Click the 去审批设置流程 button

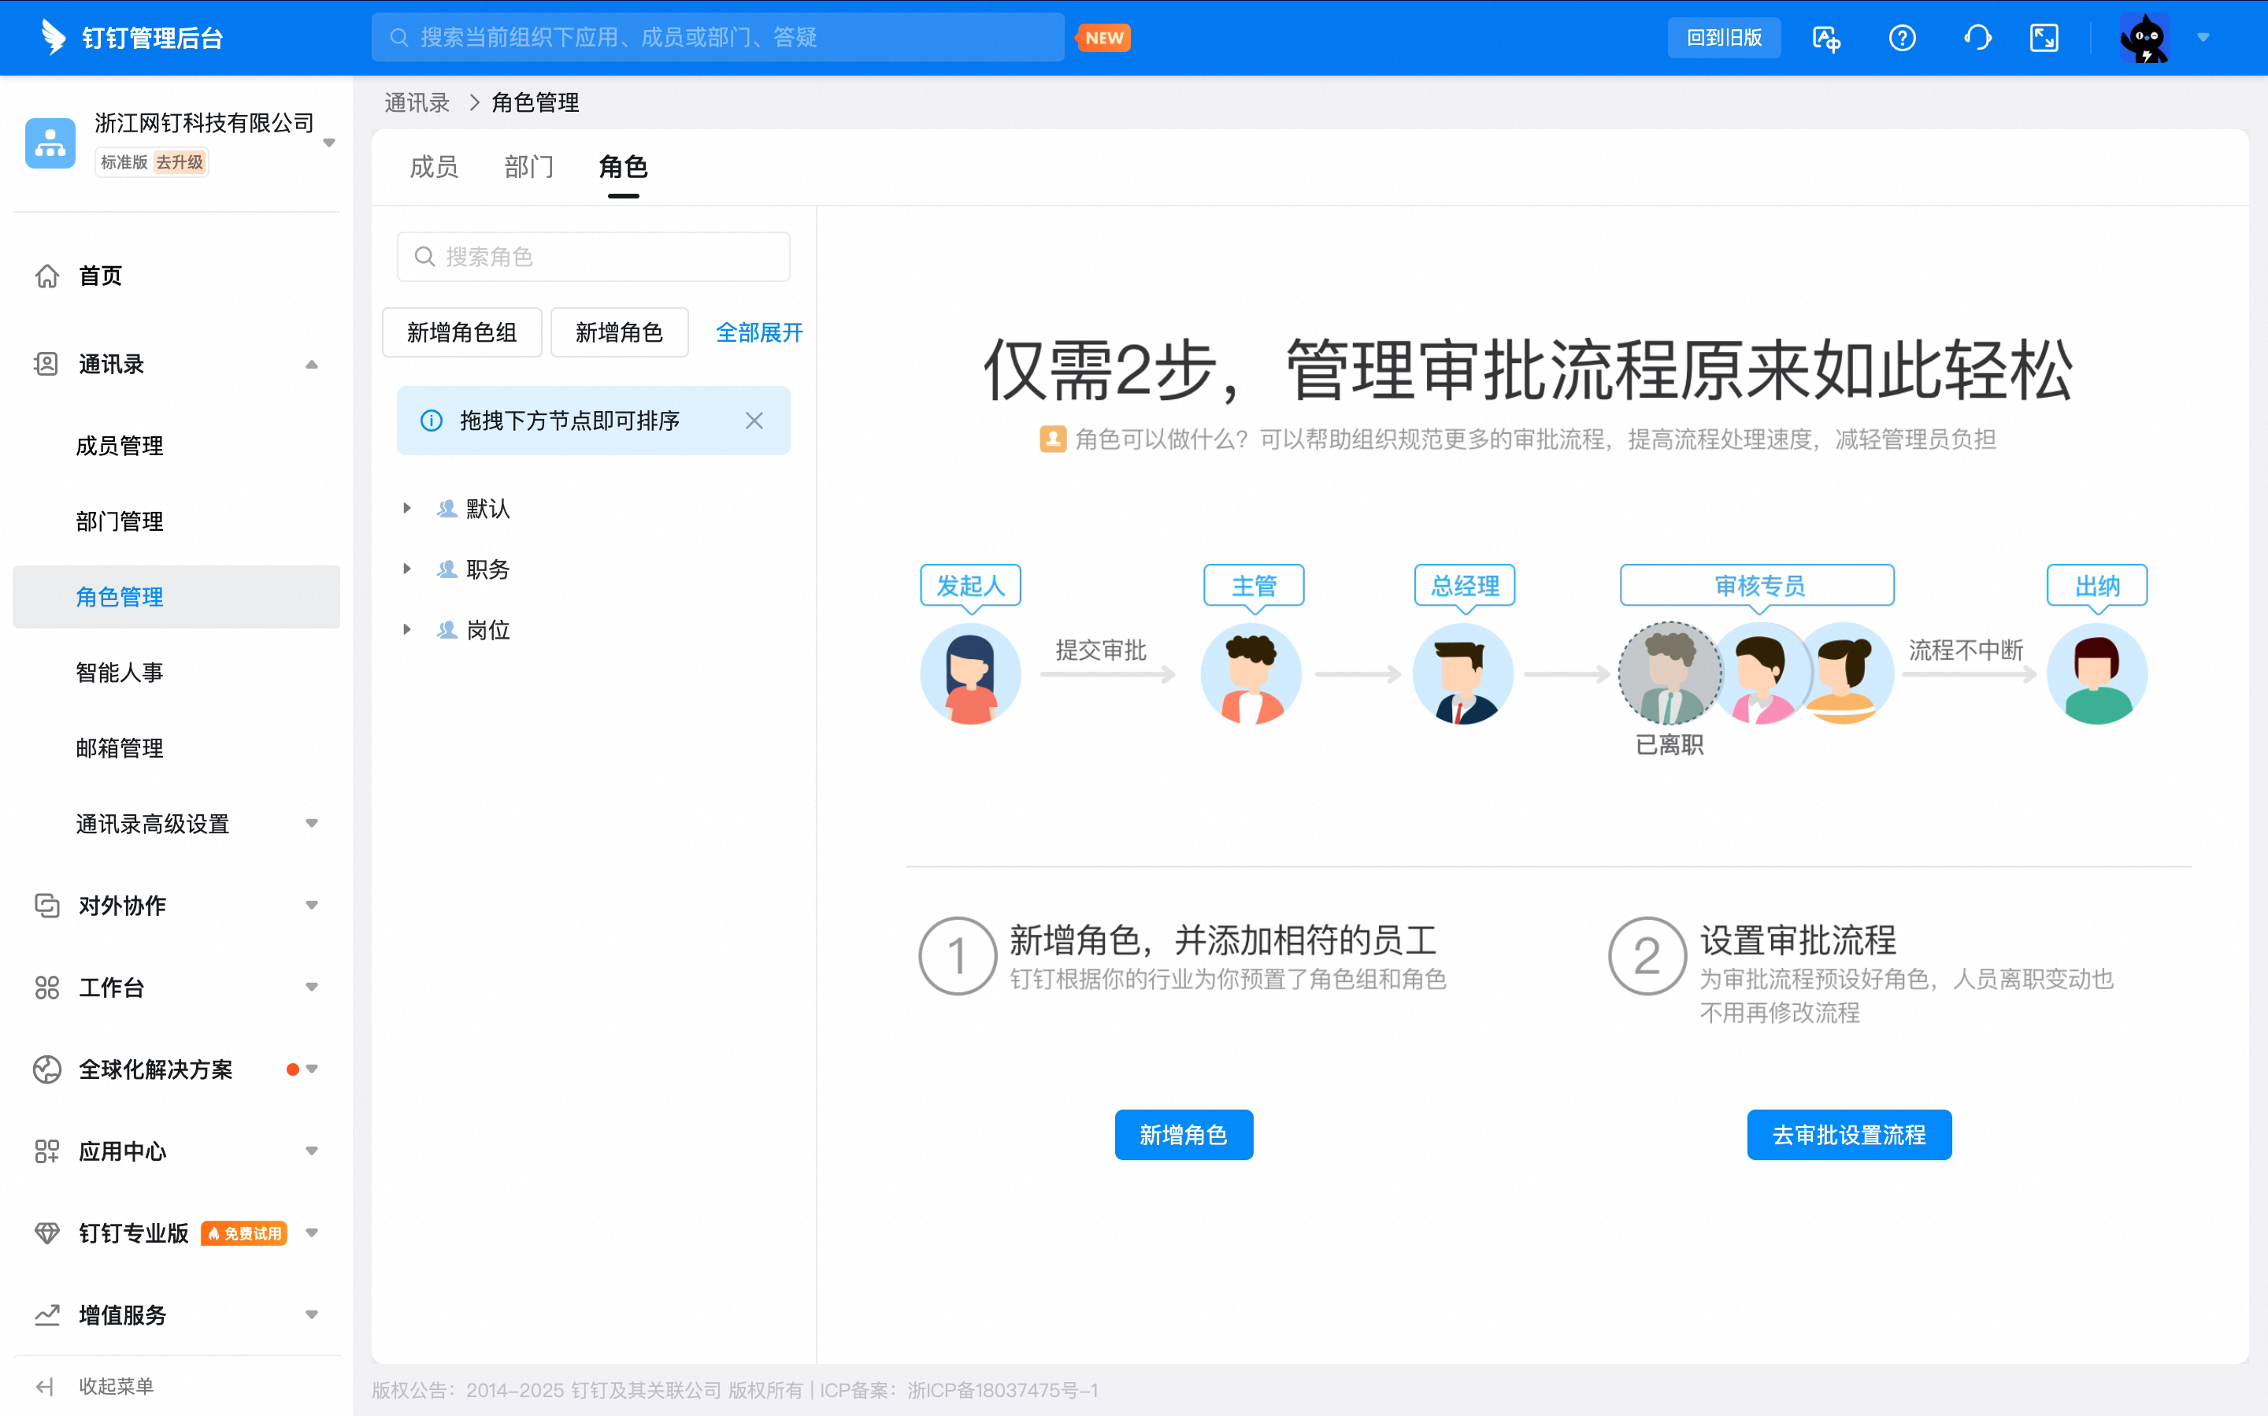coord(1848,1135)
